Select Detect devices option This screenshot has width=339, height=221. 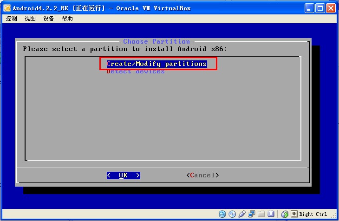[136, 71]
